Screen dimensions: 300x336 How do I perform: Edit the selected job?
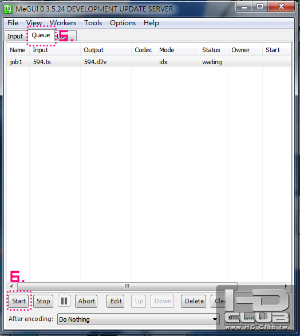point(116,301)
